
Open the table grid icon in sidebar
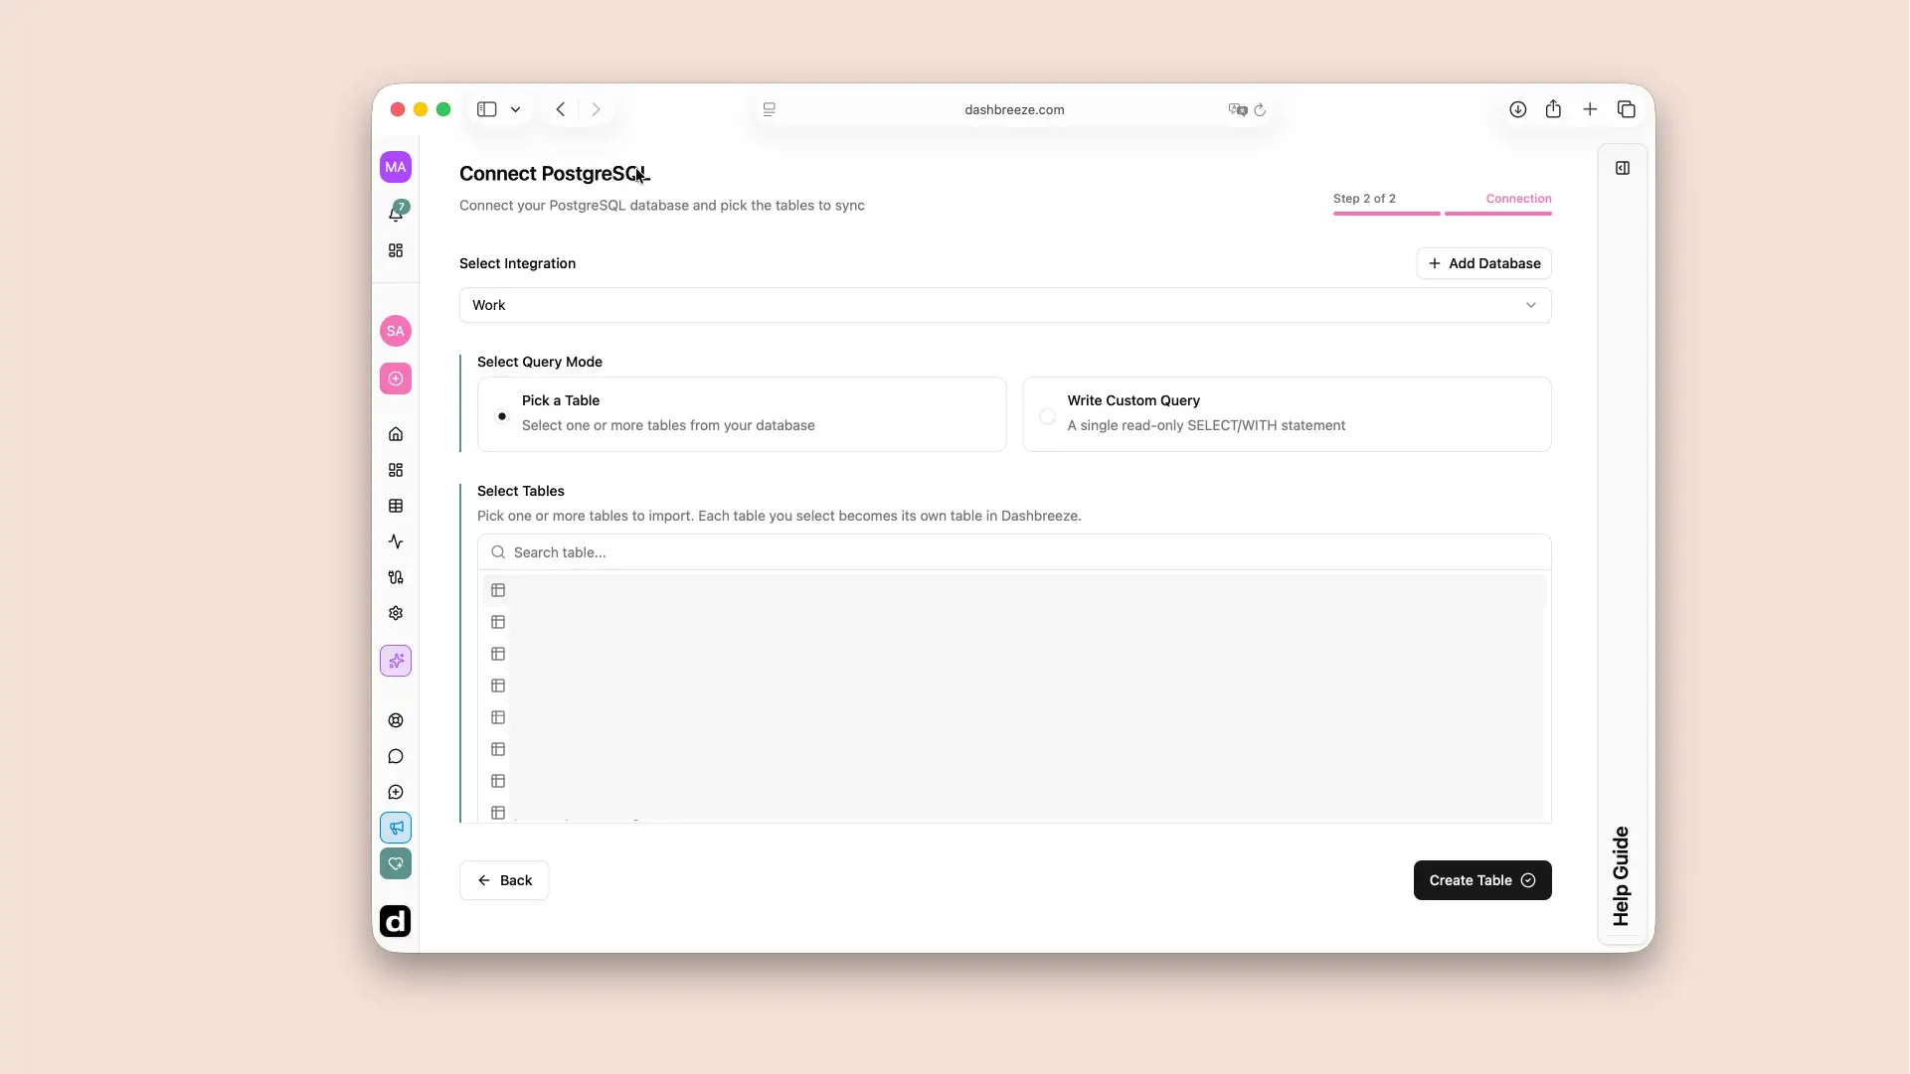click(x=396, y=506)
